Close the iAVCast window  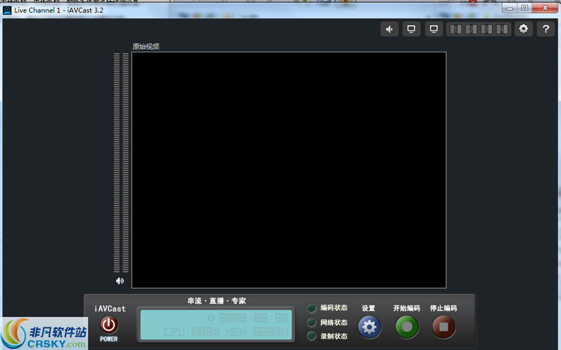545,8
